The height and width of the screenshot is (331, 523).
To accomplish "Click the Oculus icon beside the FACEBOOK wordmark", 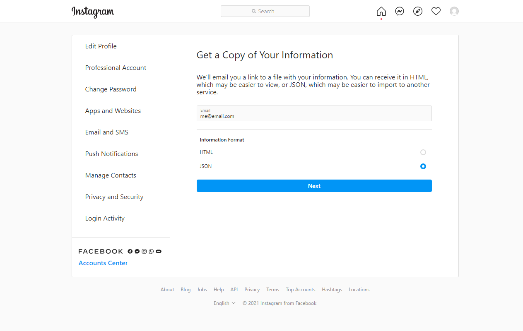I will pos(159,252).
